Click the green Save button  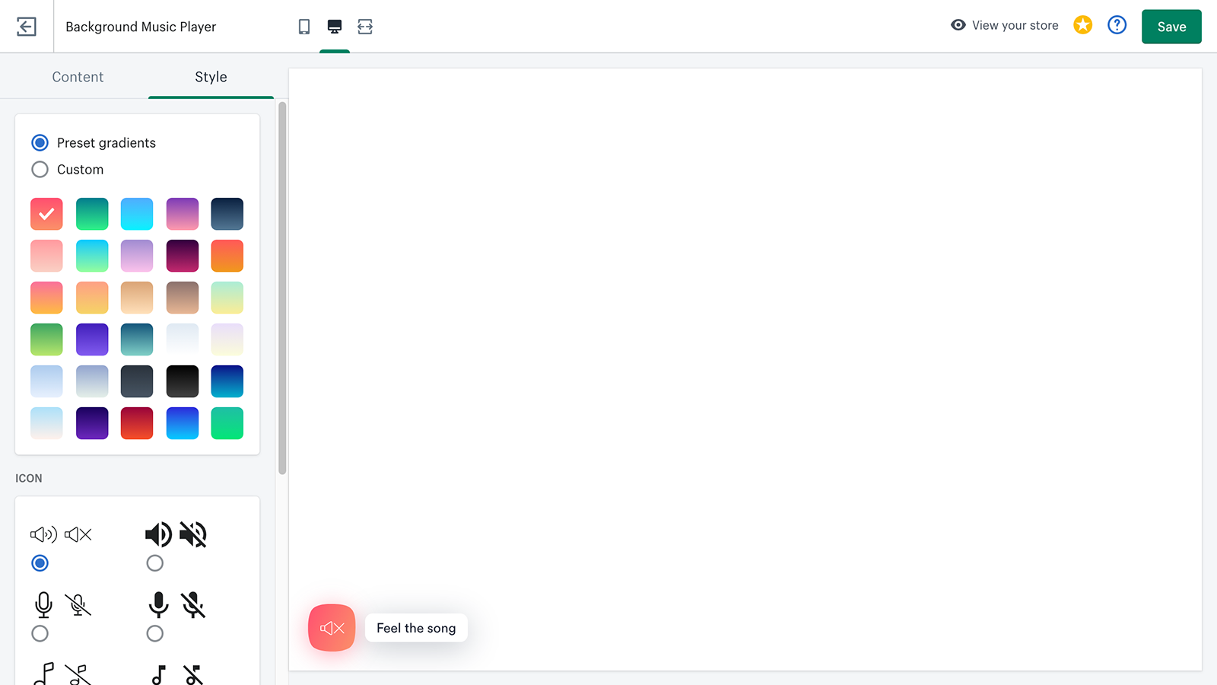(x=1171, y=27)
